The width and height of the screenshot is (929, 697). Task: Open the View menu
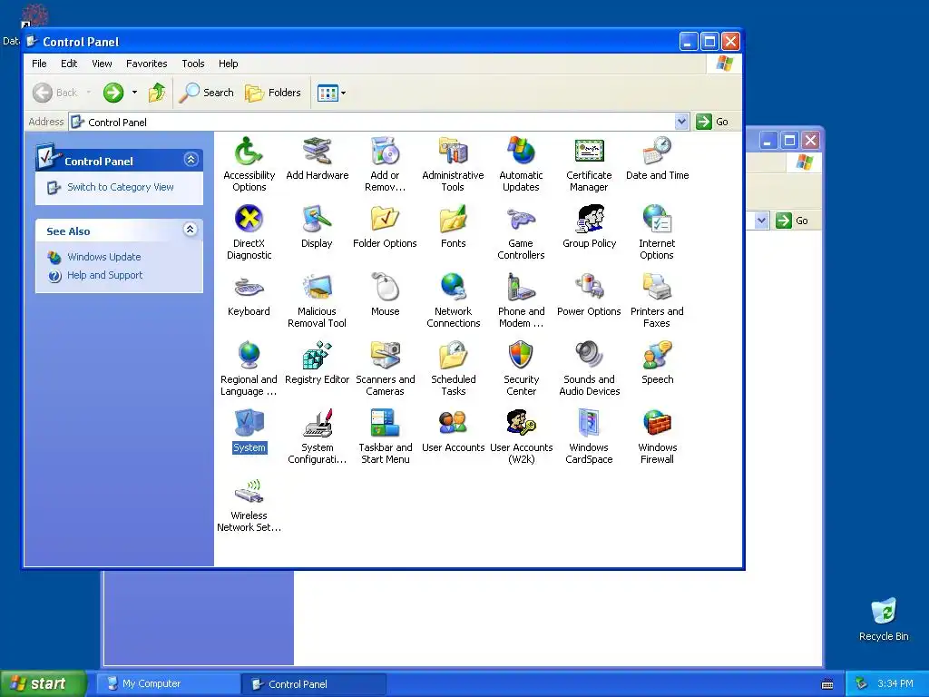click(x=102, y=64)
